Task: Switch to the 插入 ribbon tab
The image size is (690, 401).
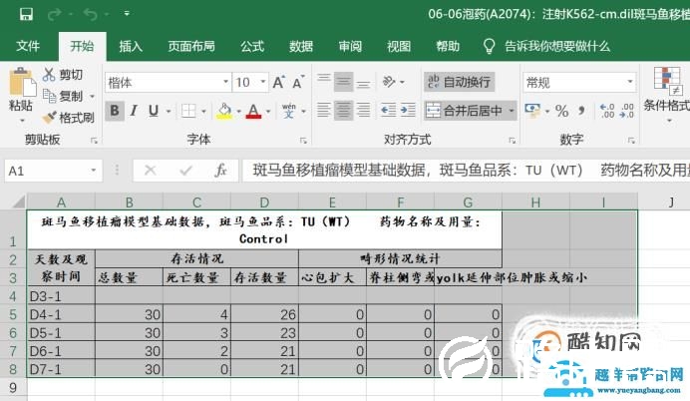Action: pyautogui.click(x=131, y=46)
